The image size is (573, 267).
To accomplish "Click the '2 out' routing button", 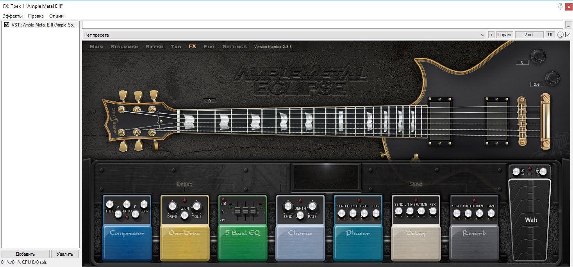I will (529, 35).
